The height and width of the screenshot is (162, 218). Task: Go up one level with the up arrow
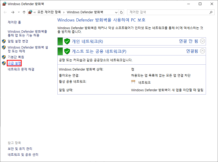[x=24, y=12]
